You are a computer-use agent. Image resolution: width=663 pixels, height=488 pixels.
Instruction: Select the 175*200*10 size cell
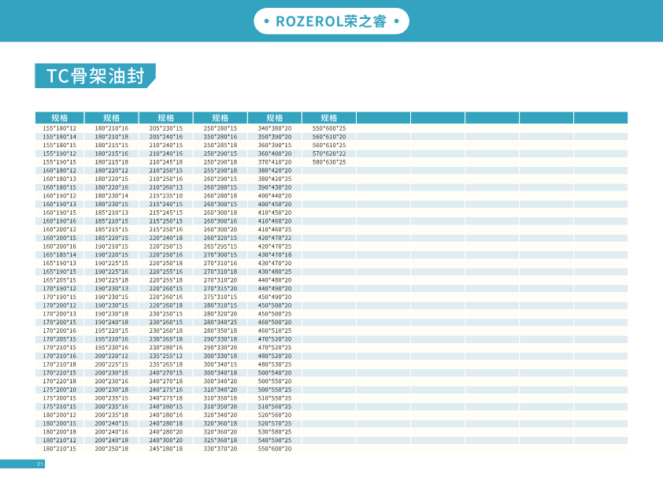click(x=60, y=390)
